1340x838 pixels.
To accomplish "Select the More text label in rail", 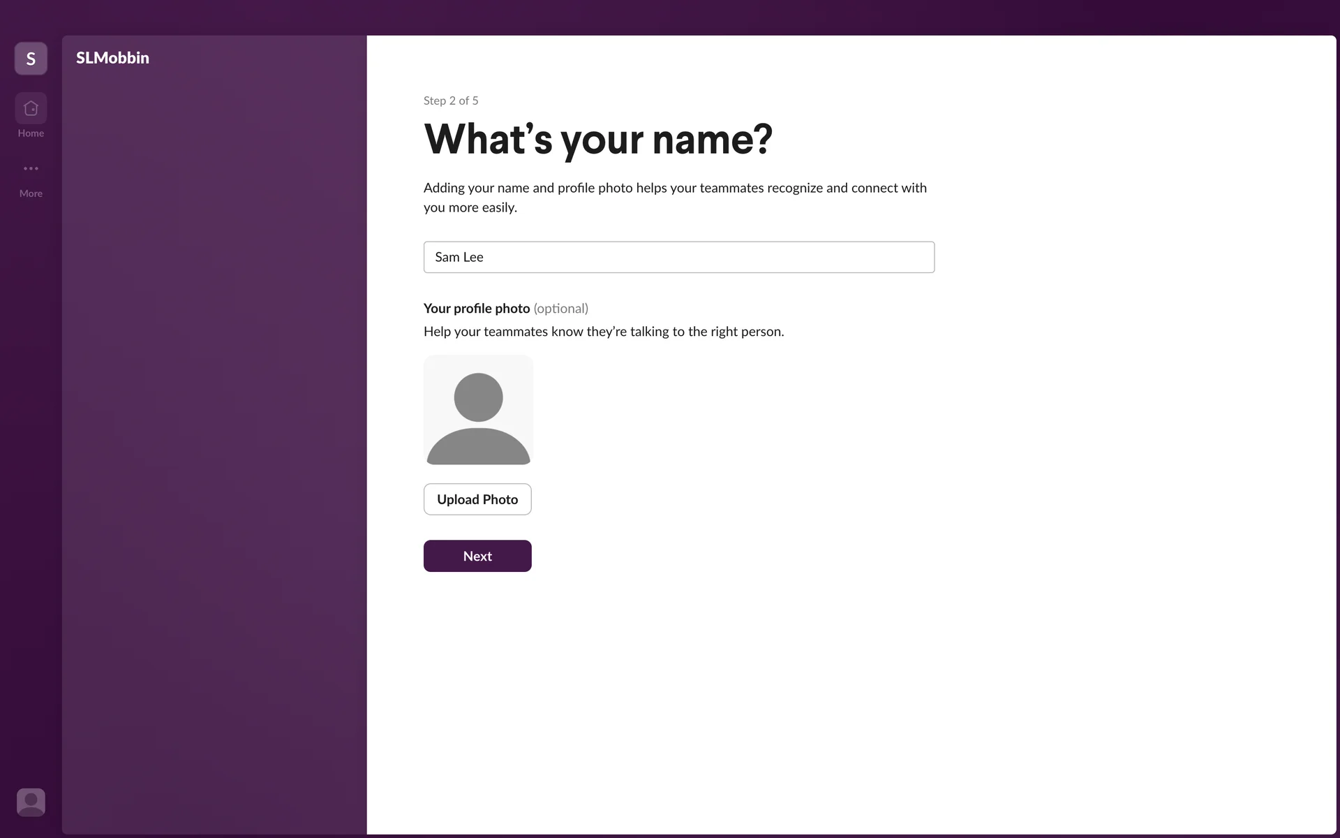I will (31, 193).
